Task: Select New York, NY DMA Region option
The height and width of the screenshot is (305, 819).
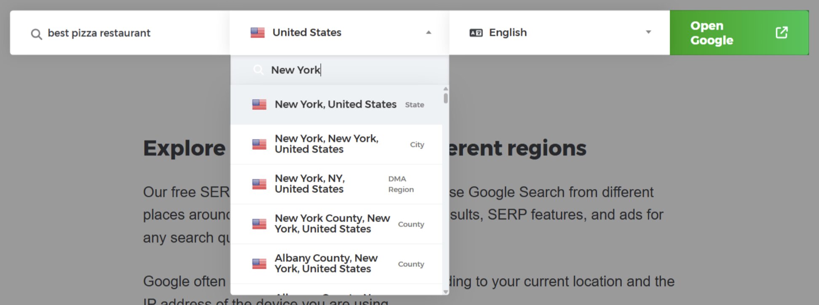Action: tap(337, 184)
